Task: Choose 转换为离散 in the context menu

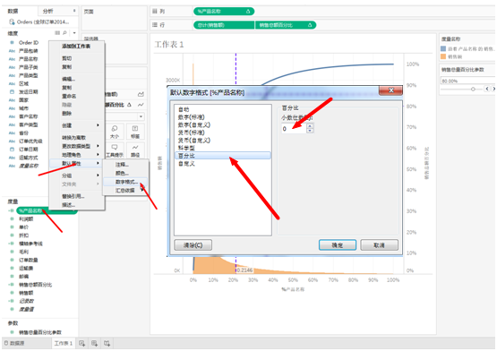Action: pos(73,138)
